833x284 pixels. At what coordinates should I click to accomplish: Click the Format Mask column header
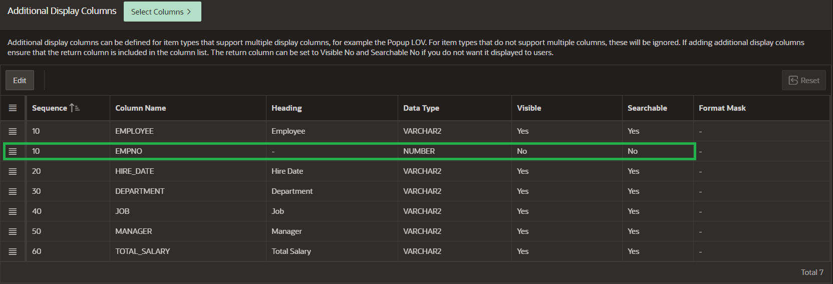pos(761,108)
